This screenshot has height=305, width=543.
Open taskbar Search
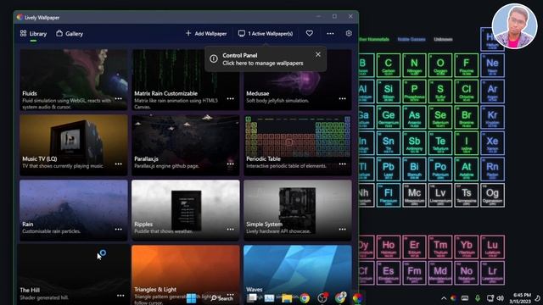click(x=221, y=298)
